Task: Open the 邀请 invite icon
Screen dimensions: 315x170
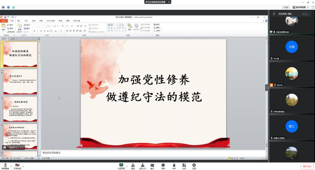Action: click(x=133, y=165)
